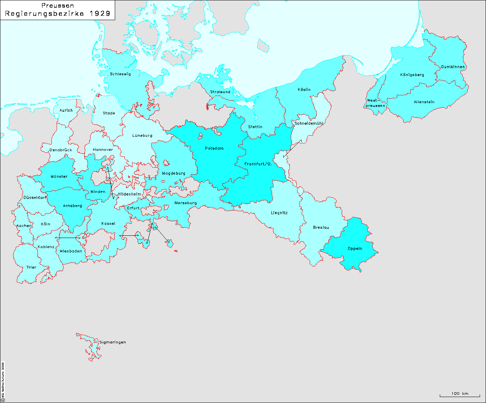
Task: Click the Gumbinnen district label
Action: pyautogui.click(x=453, y=67)
